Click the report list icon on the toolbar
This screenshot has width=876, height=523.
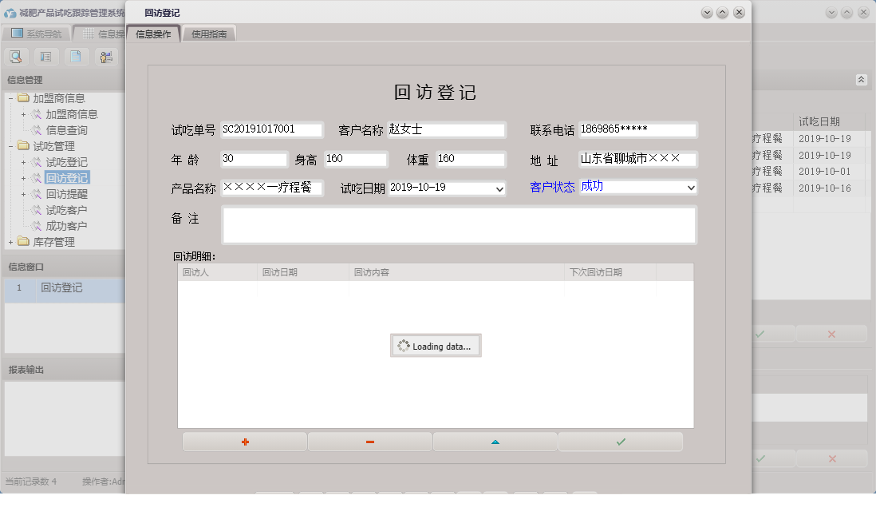click(46, 57)
